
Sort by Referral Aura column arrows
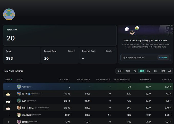click(x=110, y=80)
